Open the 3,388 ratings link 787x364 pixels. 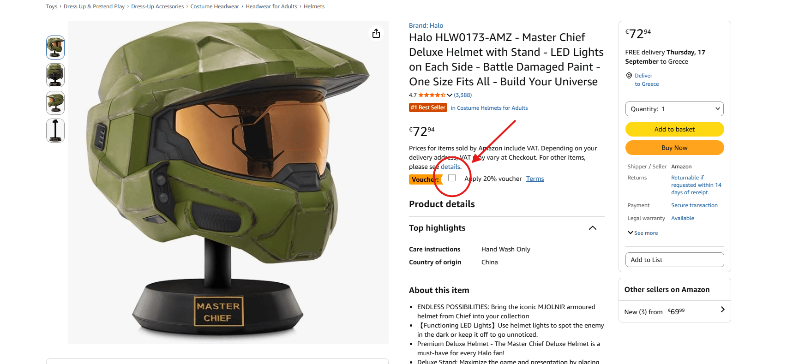tap(463, 95)
